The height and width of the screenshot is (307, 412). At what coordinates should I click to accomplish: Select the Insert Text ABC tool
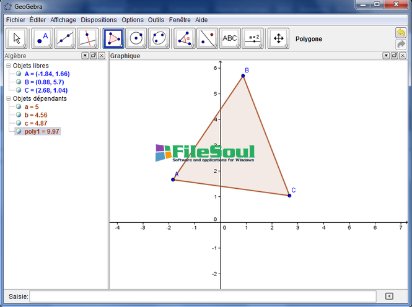pos(230,38)
